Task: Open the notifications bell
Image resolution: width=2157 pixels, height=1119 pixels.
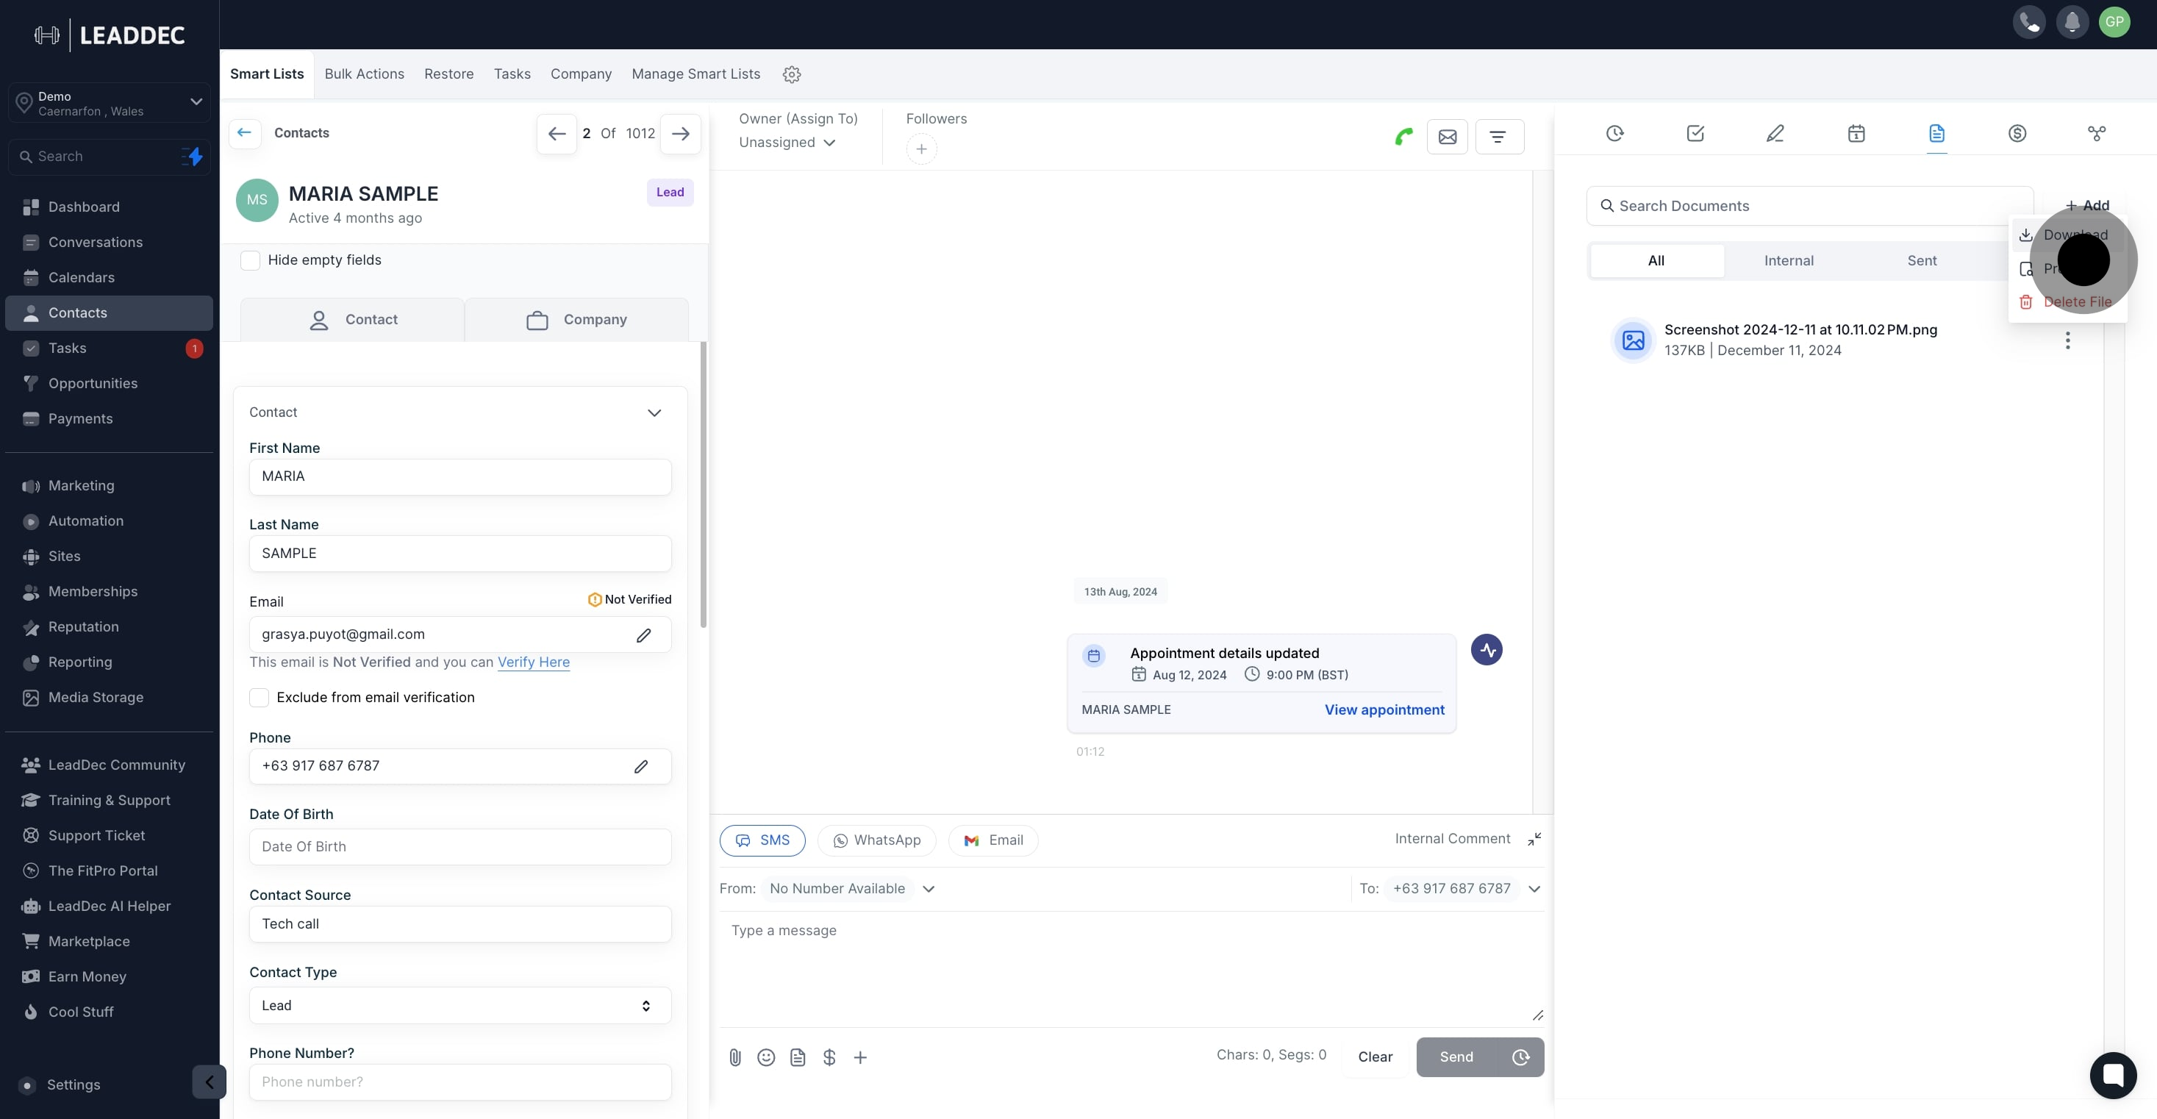Action: pyautogui.click(x=2072, y=22)
